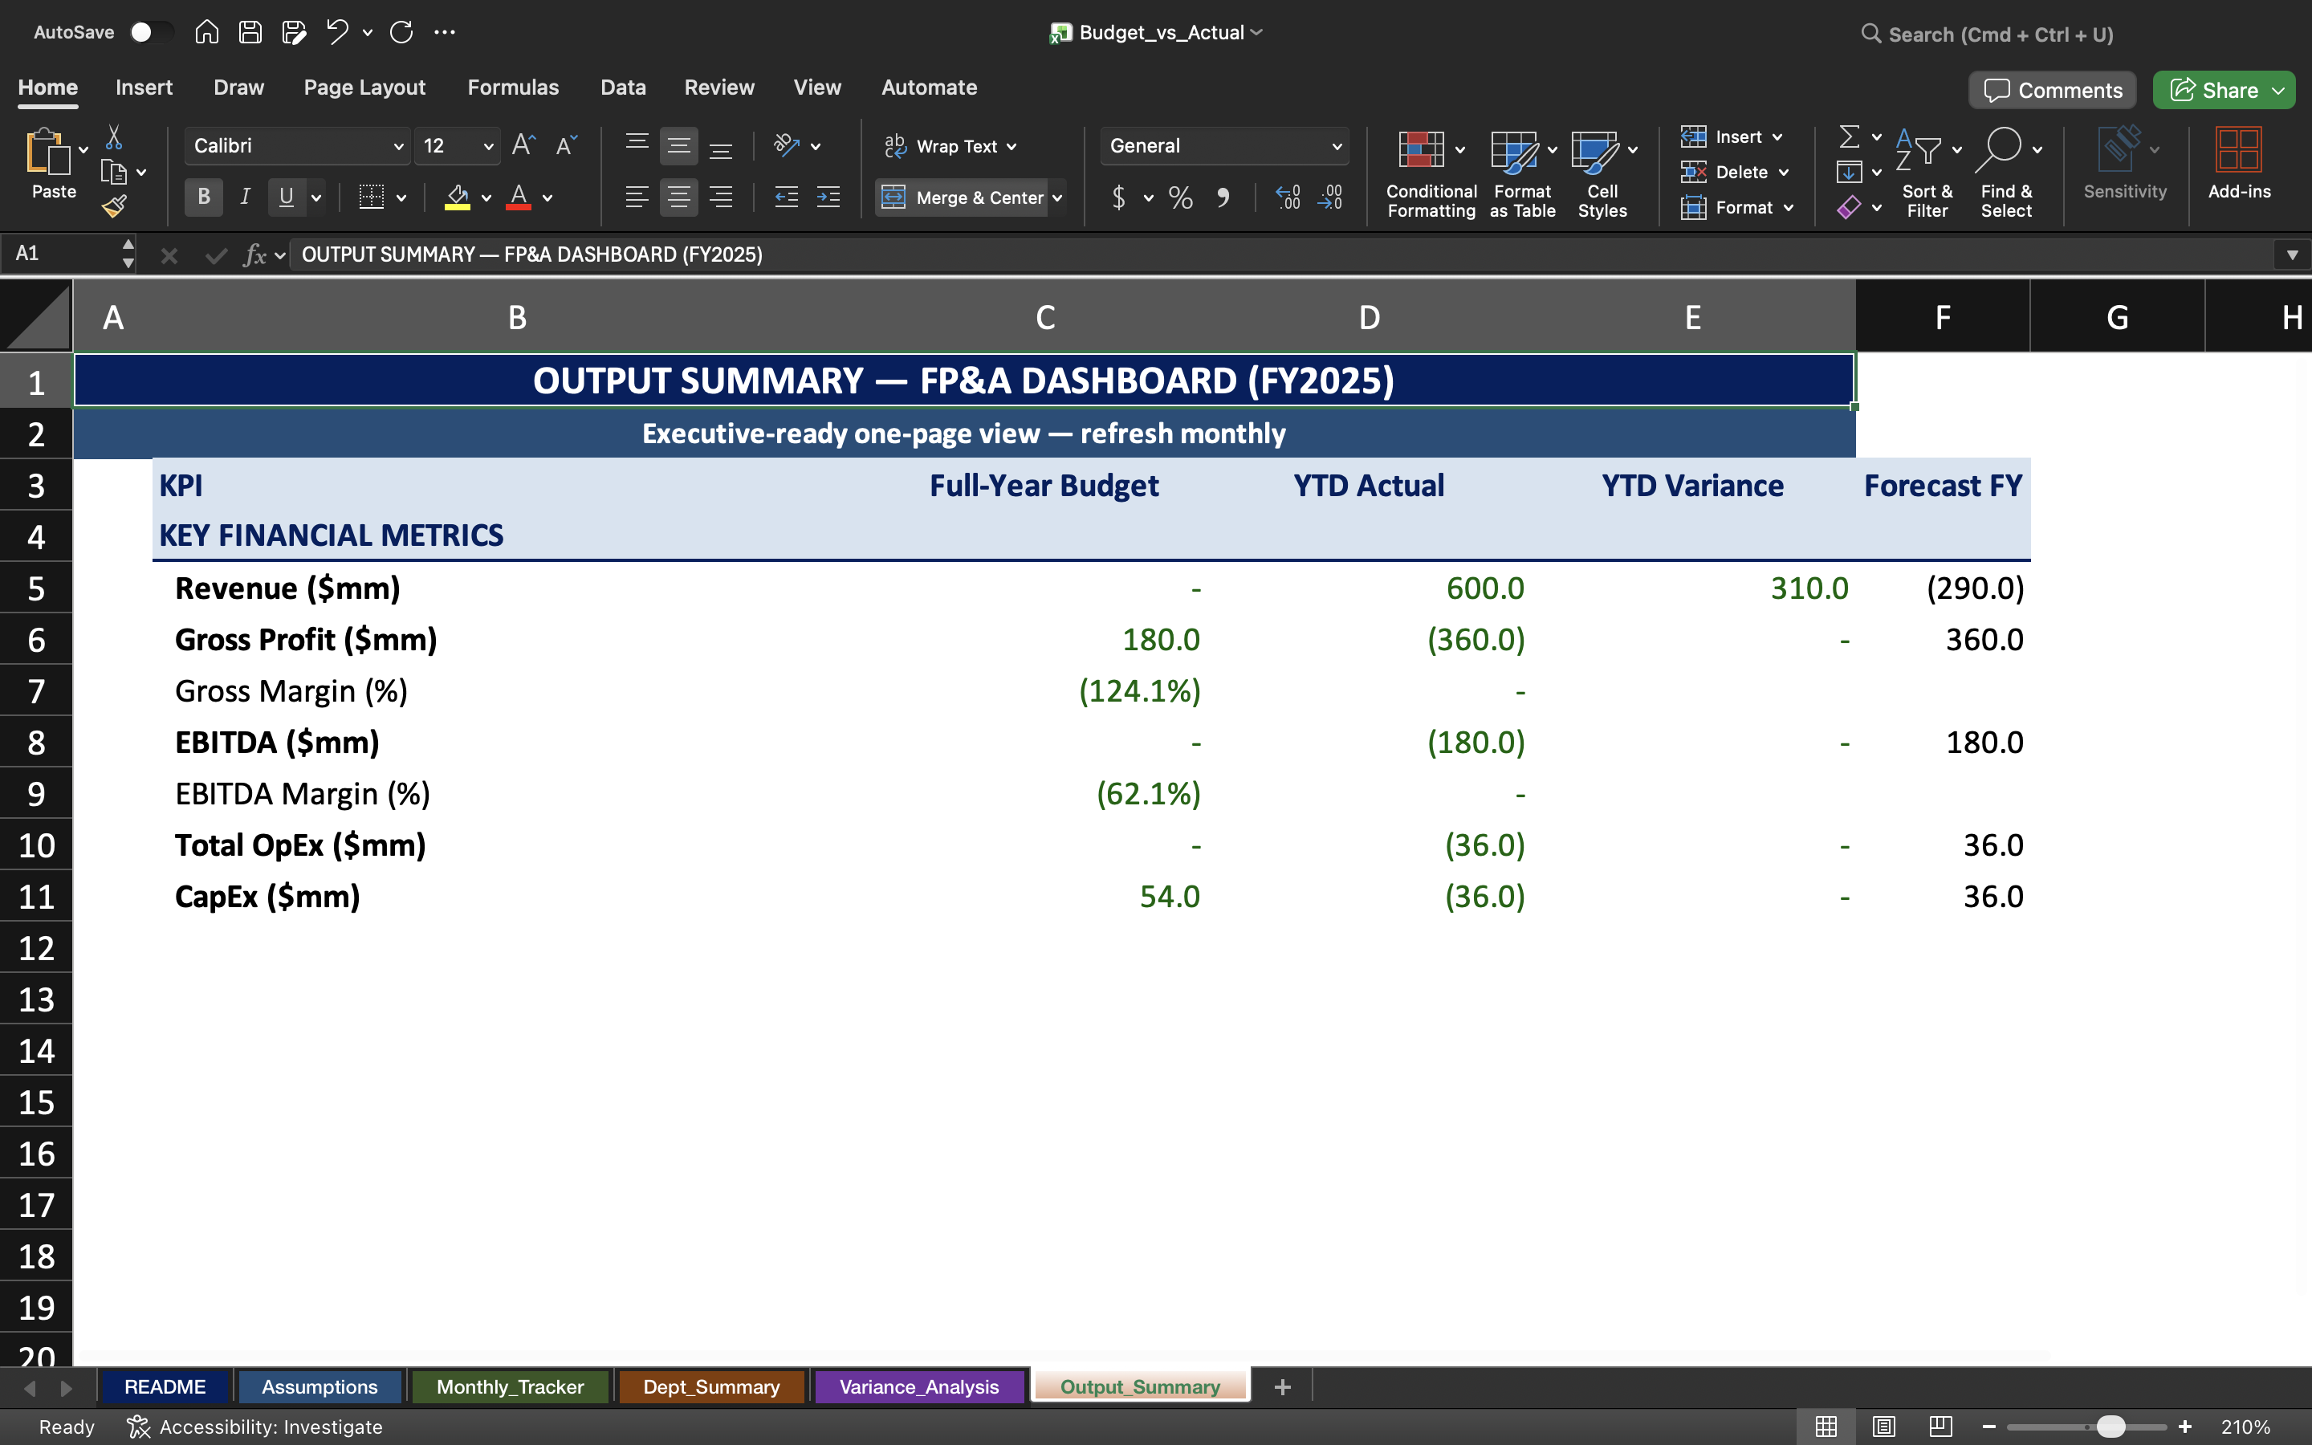The width and height of the screenshot is (2312, 1445).
Task: Open the font name Calibri dropdown
Action: click(397, 146)
